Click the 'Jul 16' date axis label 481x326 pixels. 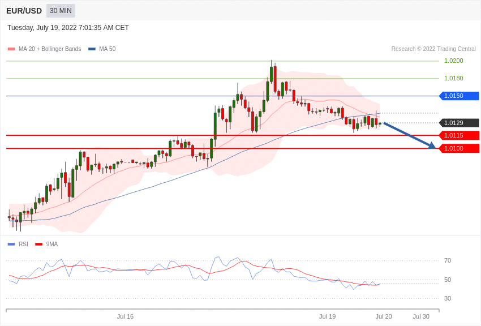pyautogui.click(x=125, y=316)
